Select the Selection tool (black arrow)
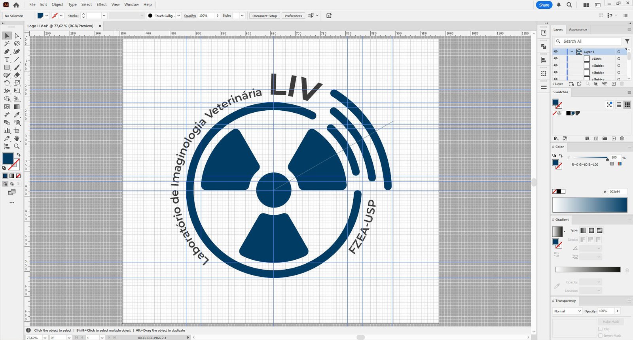Viewport: 633px width, 340px height. click(7, 36)
